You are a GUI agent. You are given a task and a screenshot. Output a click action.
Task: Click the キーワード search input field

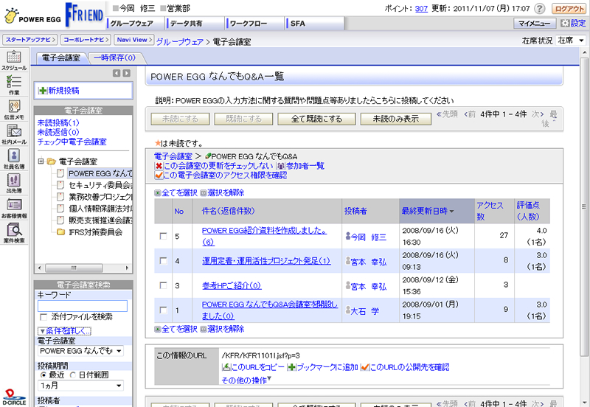83,306
